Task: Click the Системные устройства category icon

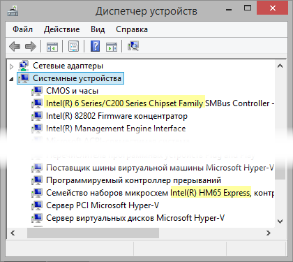Action: [24, 78]
